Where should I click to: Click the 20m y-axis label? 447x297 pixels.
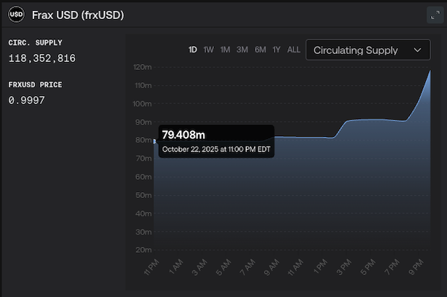[x=143, y=250]
